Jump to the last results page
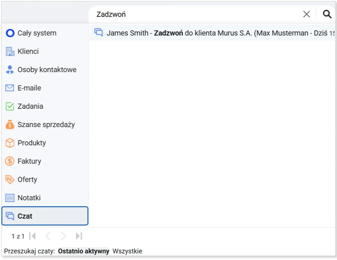This screenshot has height=260, width=337. coord(79,236)
